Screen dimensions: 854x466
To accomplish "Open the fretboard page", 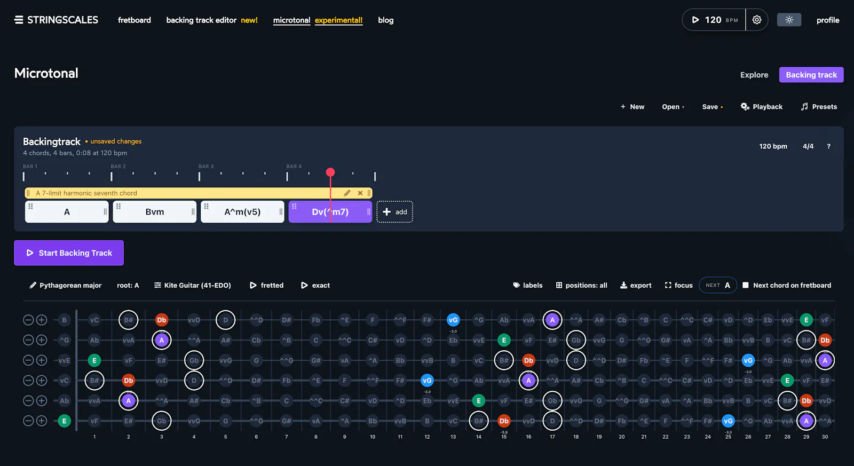I will pos(135,20).
